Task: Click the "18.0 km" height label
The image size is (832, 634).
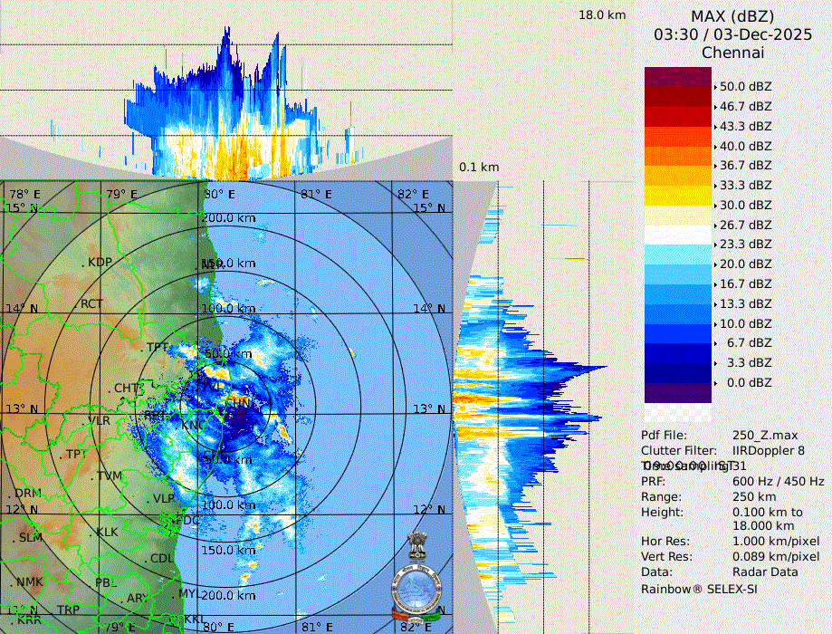Action: tap(602, 14)
